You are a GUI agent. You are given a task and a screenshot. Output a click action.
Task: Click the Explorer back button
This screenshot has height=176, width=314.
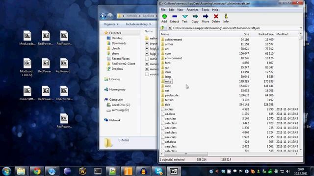[x=103, y=16]
